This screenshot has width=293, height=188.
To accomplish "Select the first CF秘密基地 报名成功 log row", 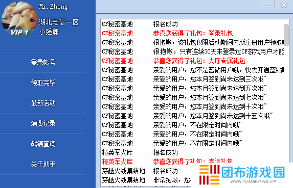I will 192,24.
